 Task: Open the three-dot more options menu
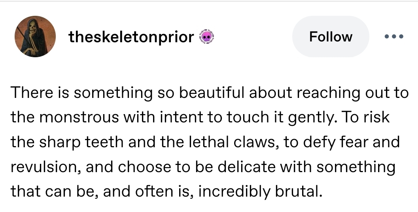[393, 37]
